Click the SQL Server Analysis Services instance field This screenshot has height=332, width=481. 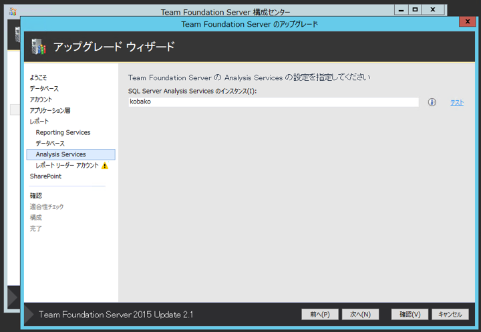pyautogui.click(x=273, y=102)
